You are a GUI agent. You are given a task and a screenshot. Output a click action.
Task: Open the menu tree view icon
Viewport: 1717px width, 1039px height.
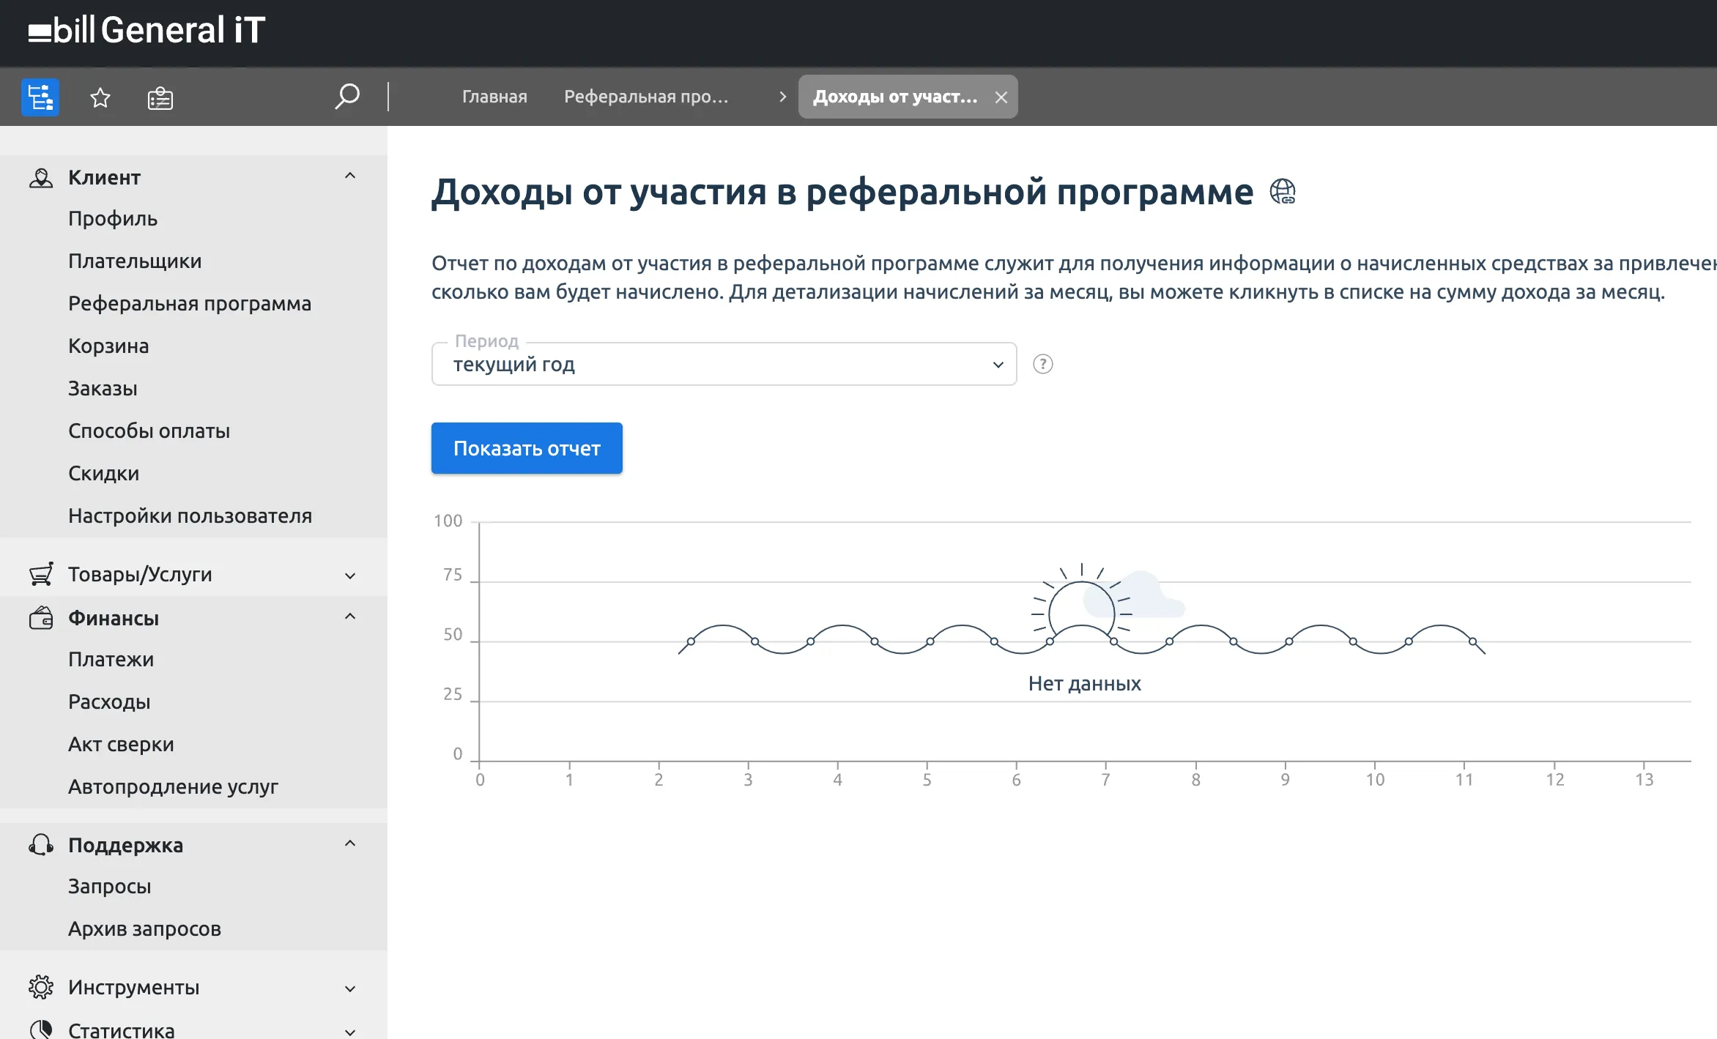[40, 97]
